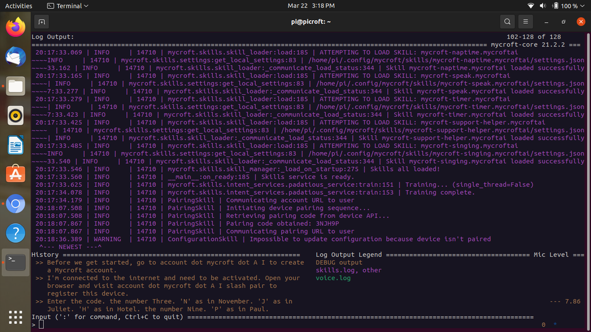Image resolution: width=591 pixels, height=332 pixels.
Task: Open the clock showing Mar 22 3:18 PM
Action: (311, 6)
